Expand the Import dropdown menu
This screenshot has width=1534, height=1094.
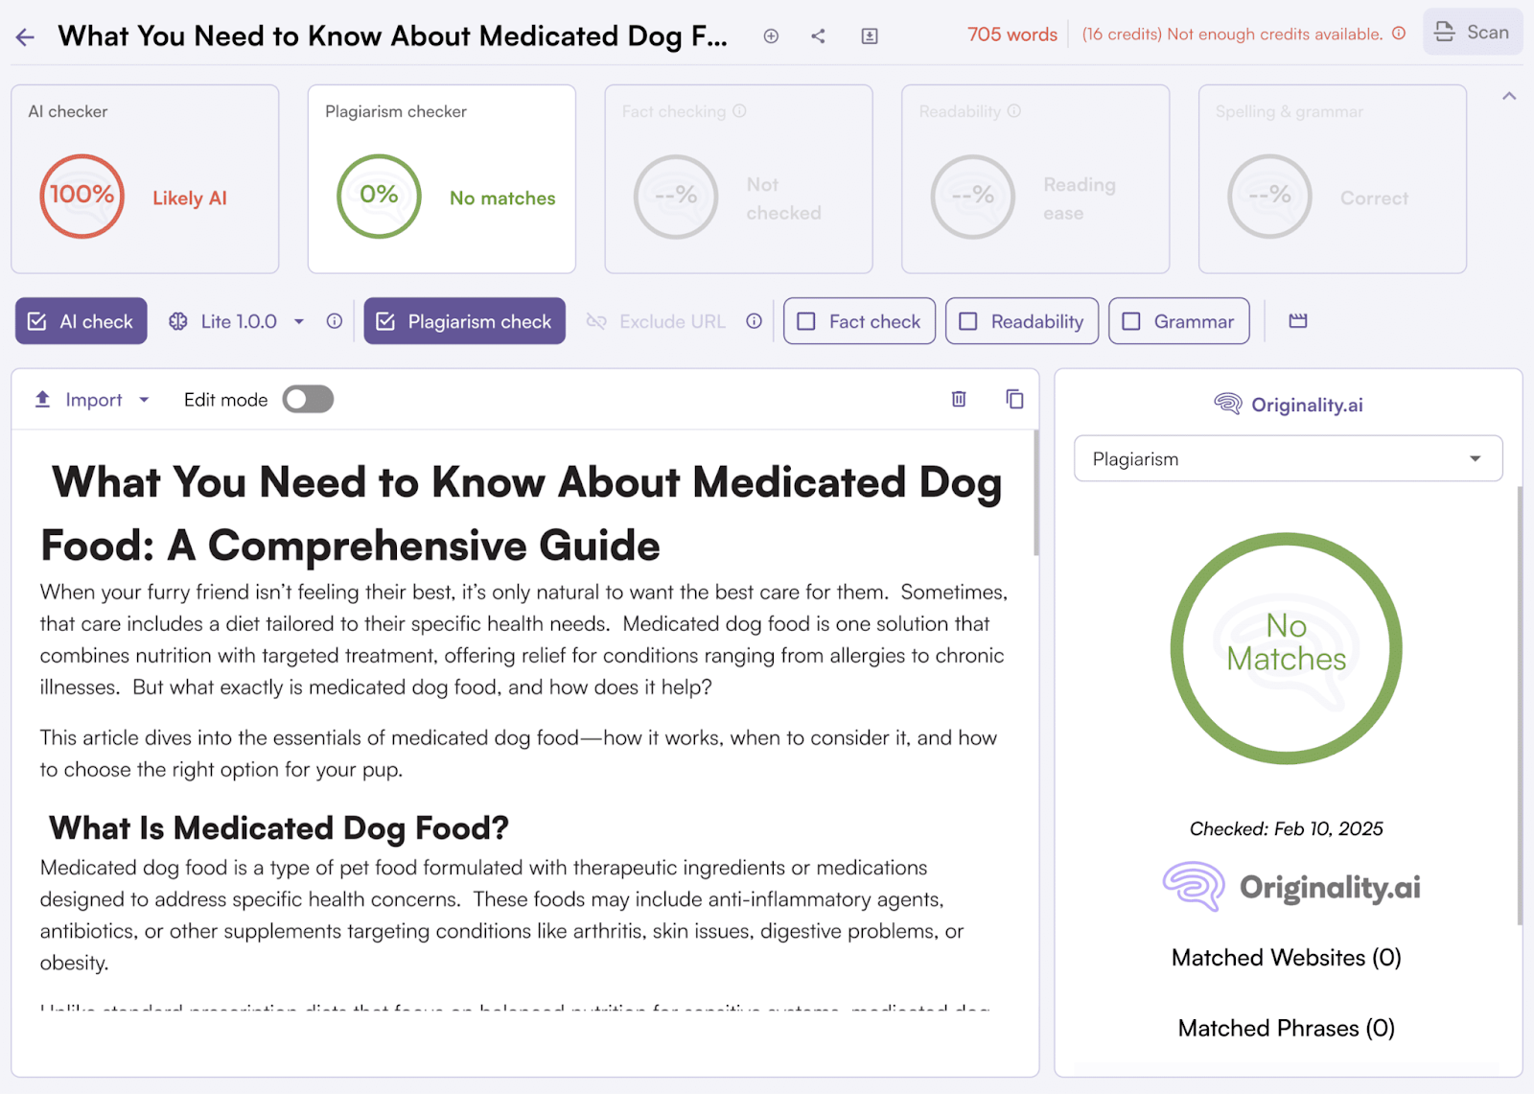pyautogui.click(x=144, y=400)
